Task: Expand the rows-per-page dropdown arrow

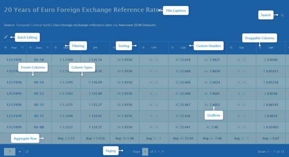Action: pos(20,152)
